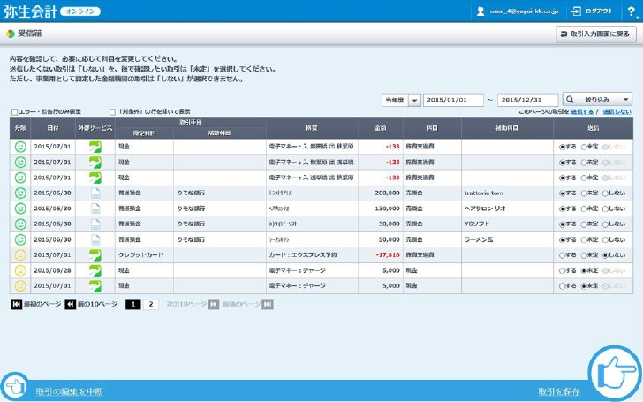Click yellow face in エクスプレス予約 row
This screenshot has width=643, height=402.
[20, 254]
